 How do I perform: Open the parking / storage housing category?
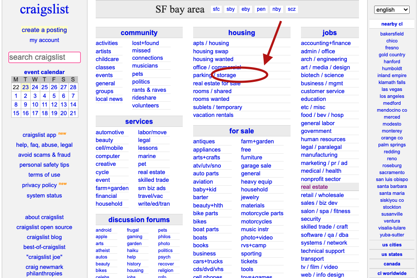click(214, 75)
